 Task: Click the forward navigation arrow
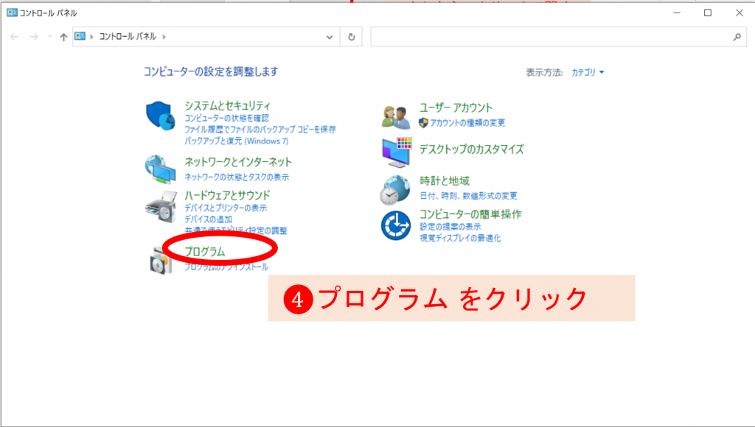(x=34, y=37)
